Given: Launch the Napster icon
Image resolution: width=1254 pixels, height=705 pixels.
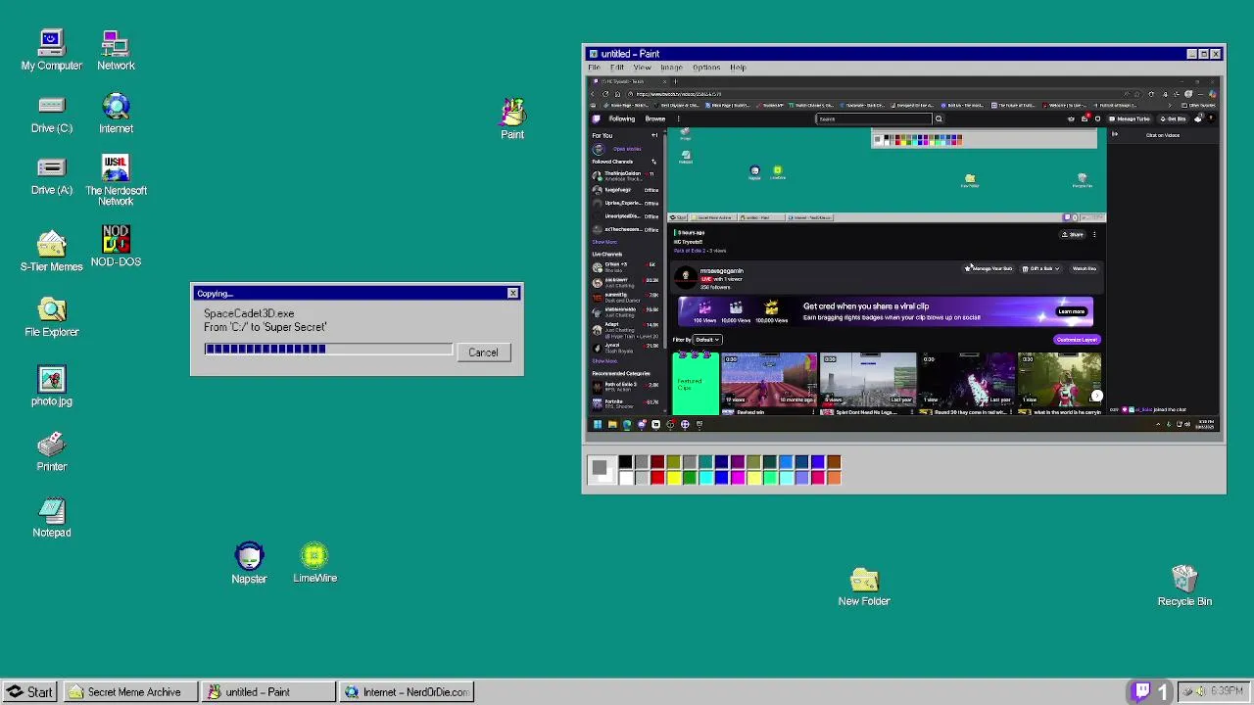Looking at the screenshot, I should [249, 563].
